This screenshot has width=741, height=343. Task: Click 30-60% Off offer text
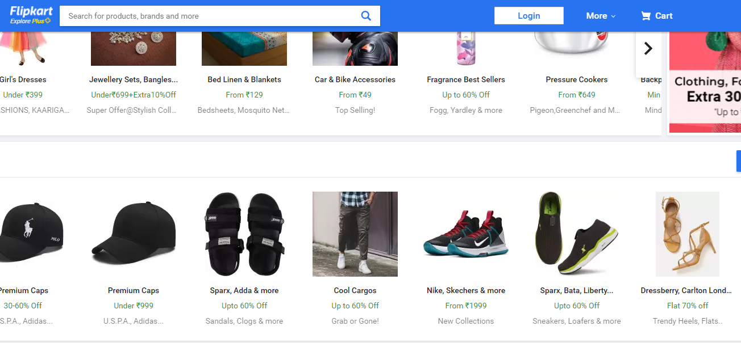pos(23,306)
